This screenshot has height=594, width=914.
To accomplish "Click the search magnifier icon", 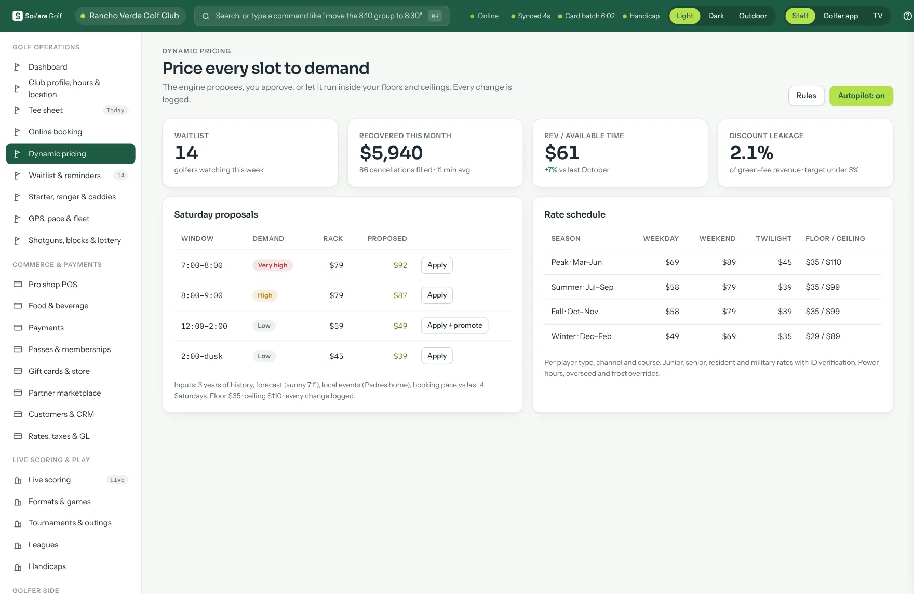I will (x=206, y=16).
